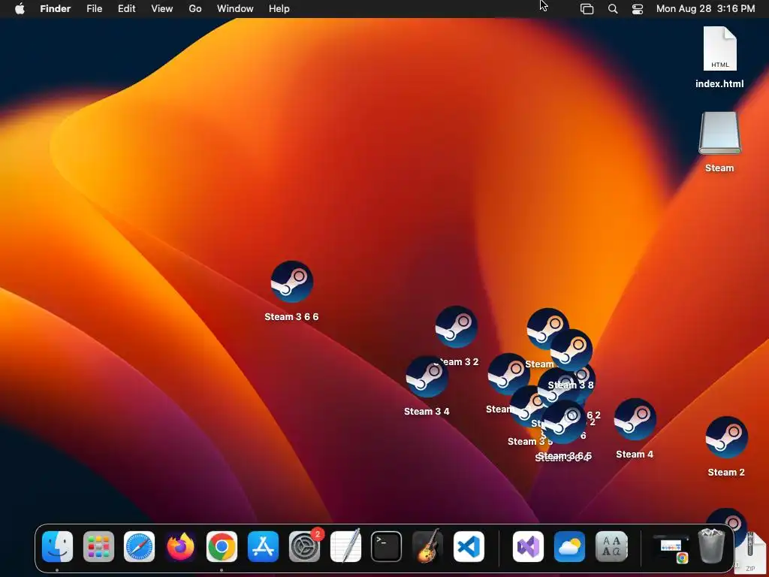
Task: Open the Finder menu
Action: click(x=56, y=9)
